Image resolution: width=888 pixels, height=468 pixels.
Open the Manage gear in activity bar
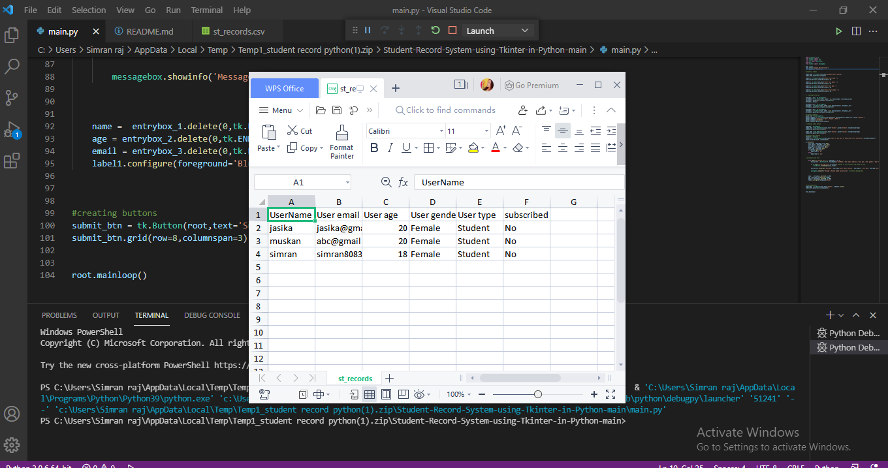12,446
